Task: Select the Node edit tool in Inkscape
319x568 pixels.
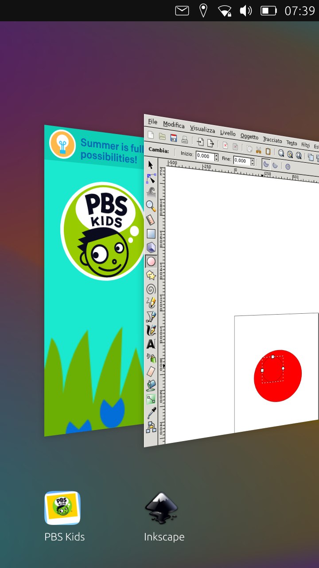Action: (x=151, y=179)
